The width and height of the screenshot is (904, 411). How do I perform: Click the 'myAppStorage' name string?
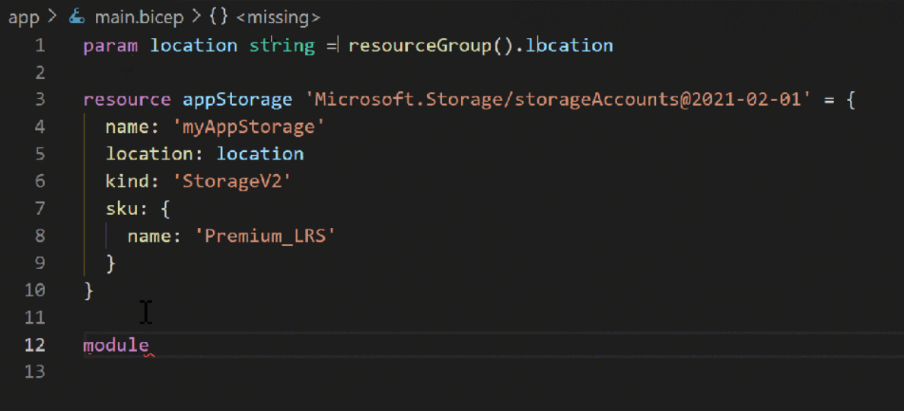(x=249, y=126)
